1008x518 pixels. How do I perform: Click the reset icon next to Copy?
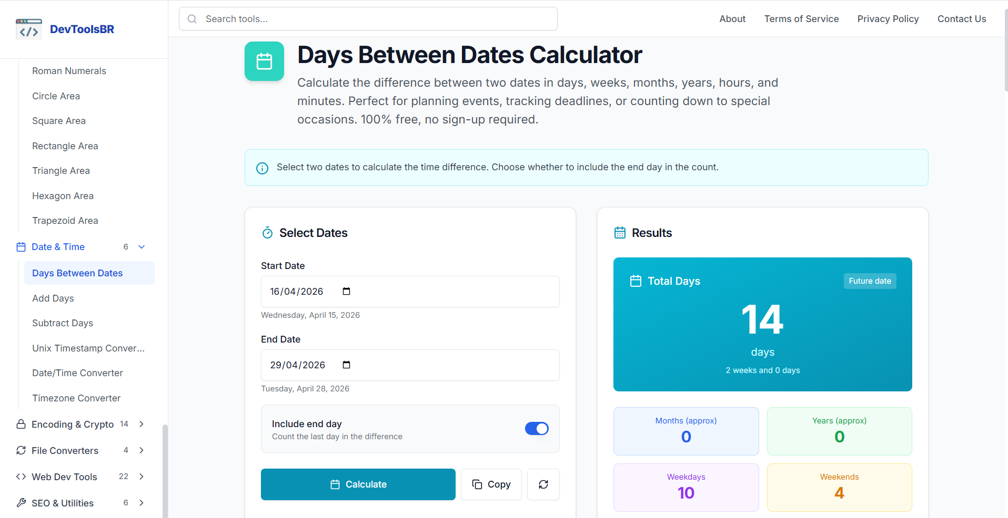543,484
